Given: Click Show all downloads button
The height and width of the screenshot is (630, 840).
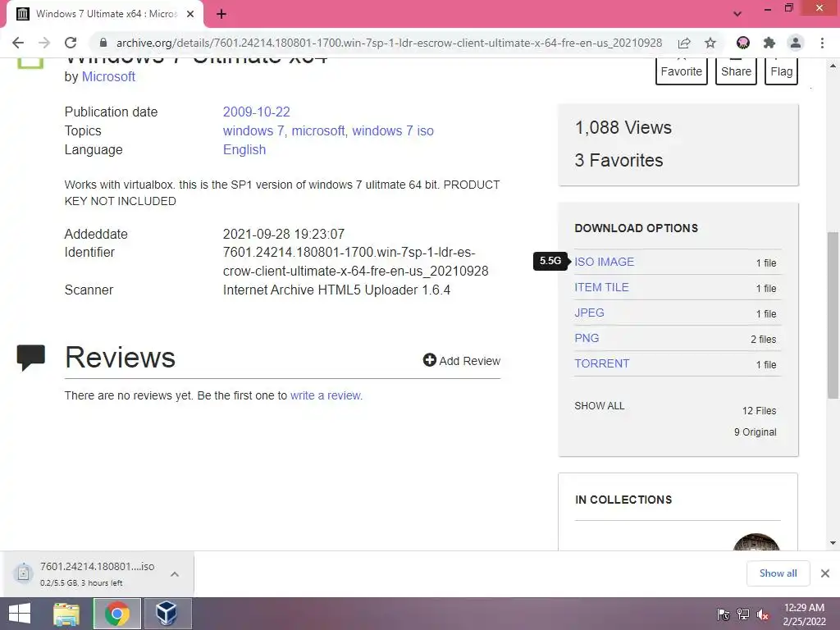Looking at the screenshot, I should click(x=778, y=573).
